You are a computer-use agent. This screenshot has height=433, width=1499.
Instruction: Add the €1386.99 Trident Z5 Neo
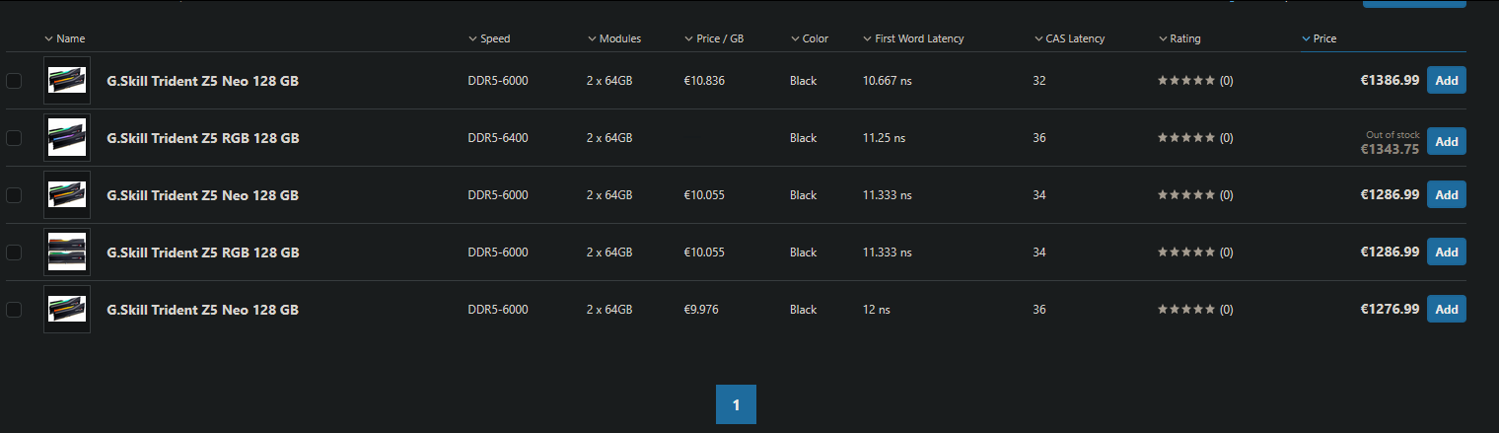pyautogui.click(x=1447, y=81)
